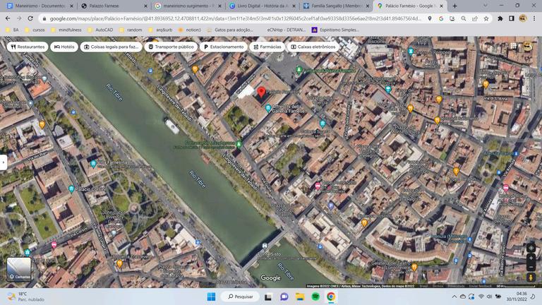Open the Chrome extensions puzzle icon

[x=500, y=18]
